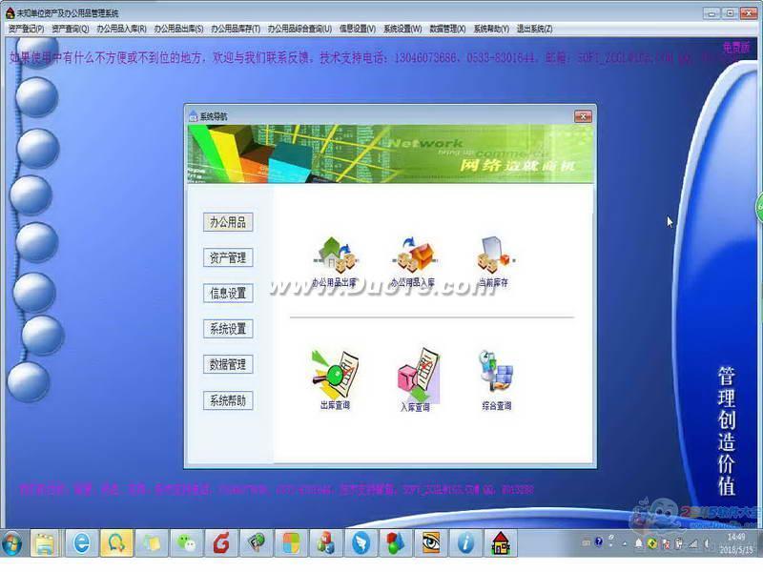Viewport: 763px width, 572px height.
Task: Click the 免费版 label at the top right
Action: pyautogui.click(x=735, y=47)
